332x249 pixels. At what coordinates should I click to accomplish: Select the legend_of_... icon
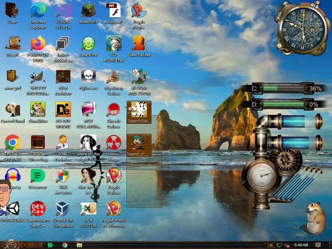(x=139, y=146)
